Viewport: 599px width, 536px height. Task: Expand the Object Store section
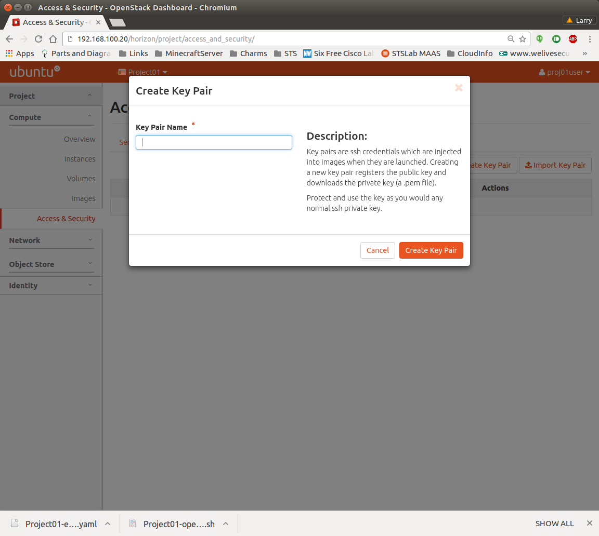pyautogui.click(x=51, y=264)
